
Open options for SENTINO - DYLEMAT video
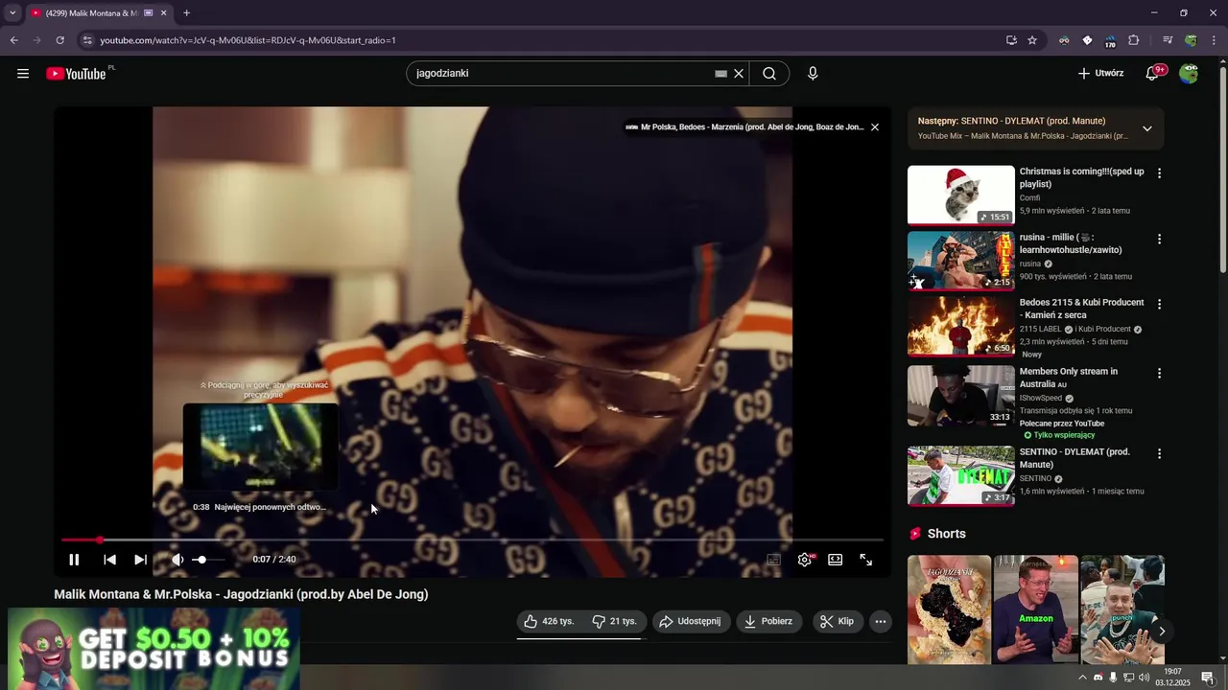point(1159,453)
